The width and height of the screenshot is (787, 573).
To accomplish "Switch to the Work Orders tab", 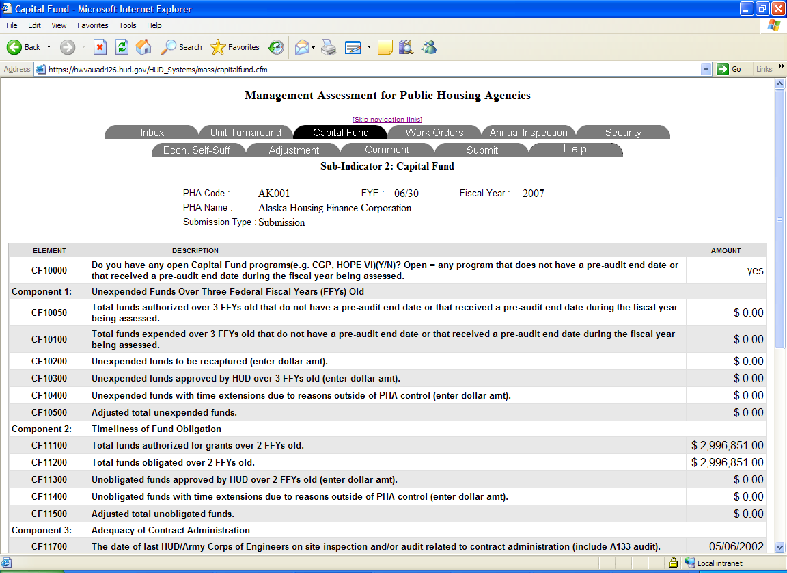I will (x=434, y=133).
